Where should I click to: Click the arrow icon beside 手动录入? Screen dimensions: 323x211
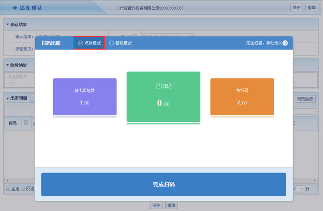coord(285,43)
